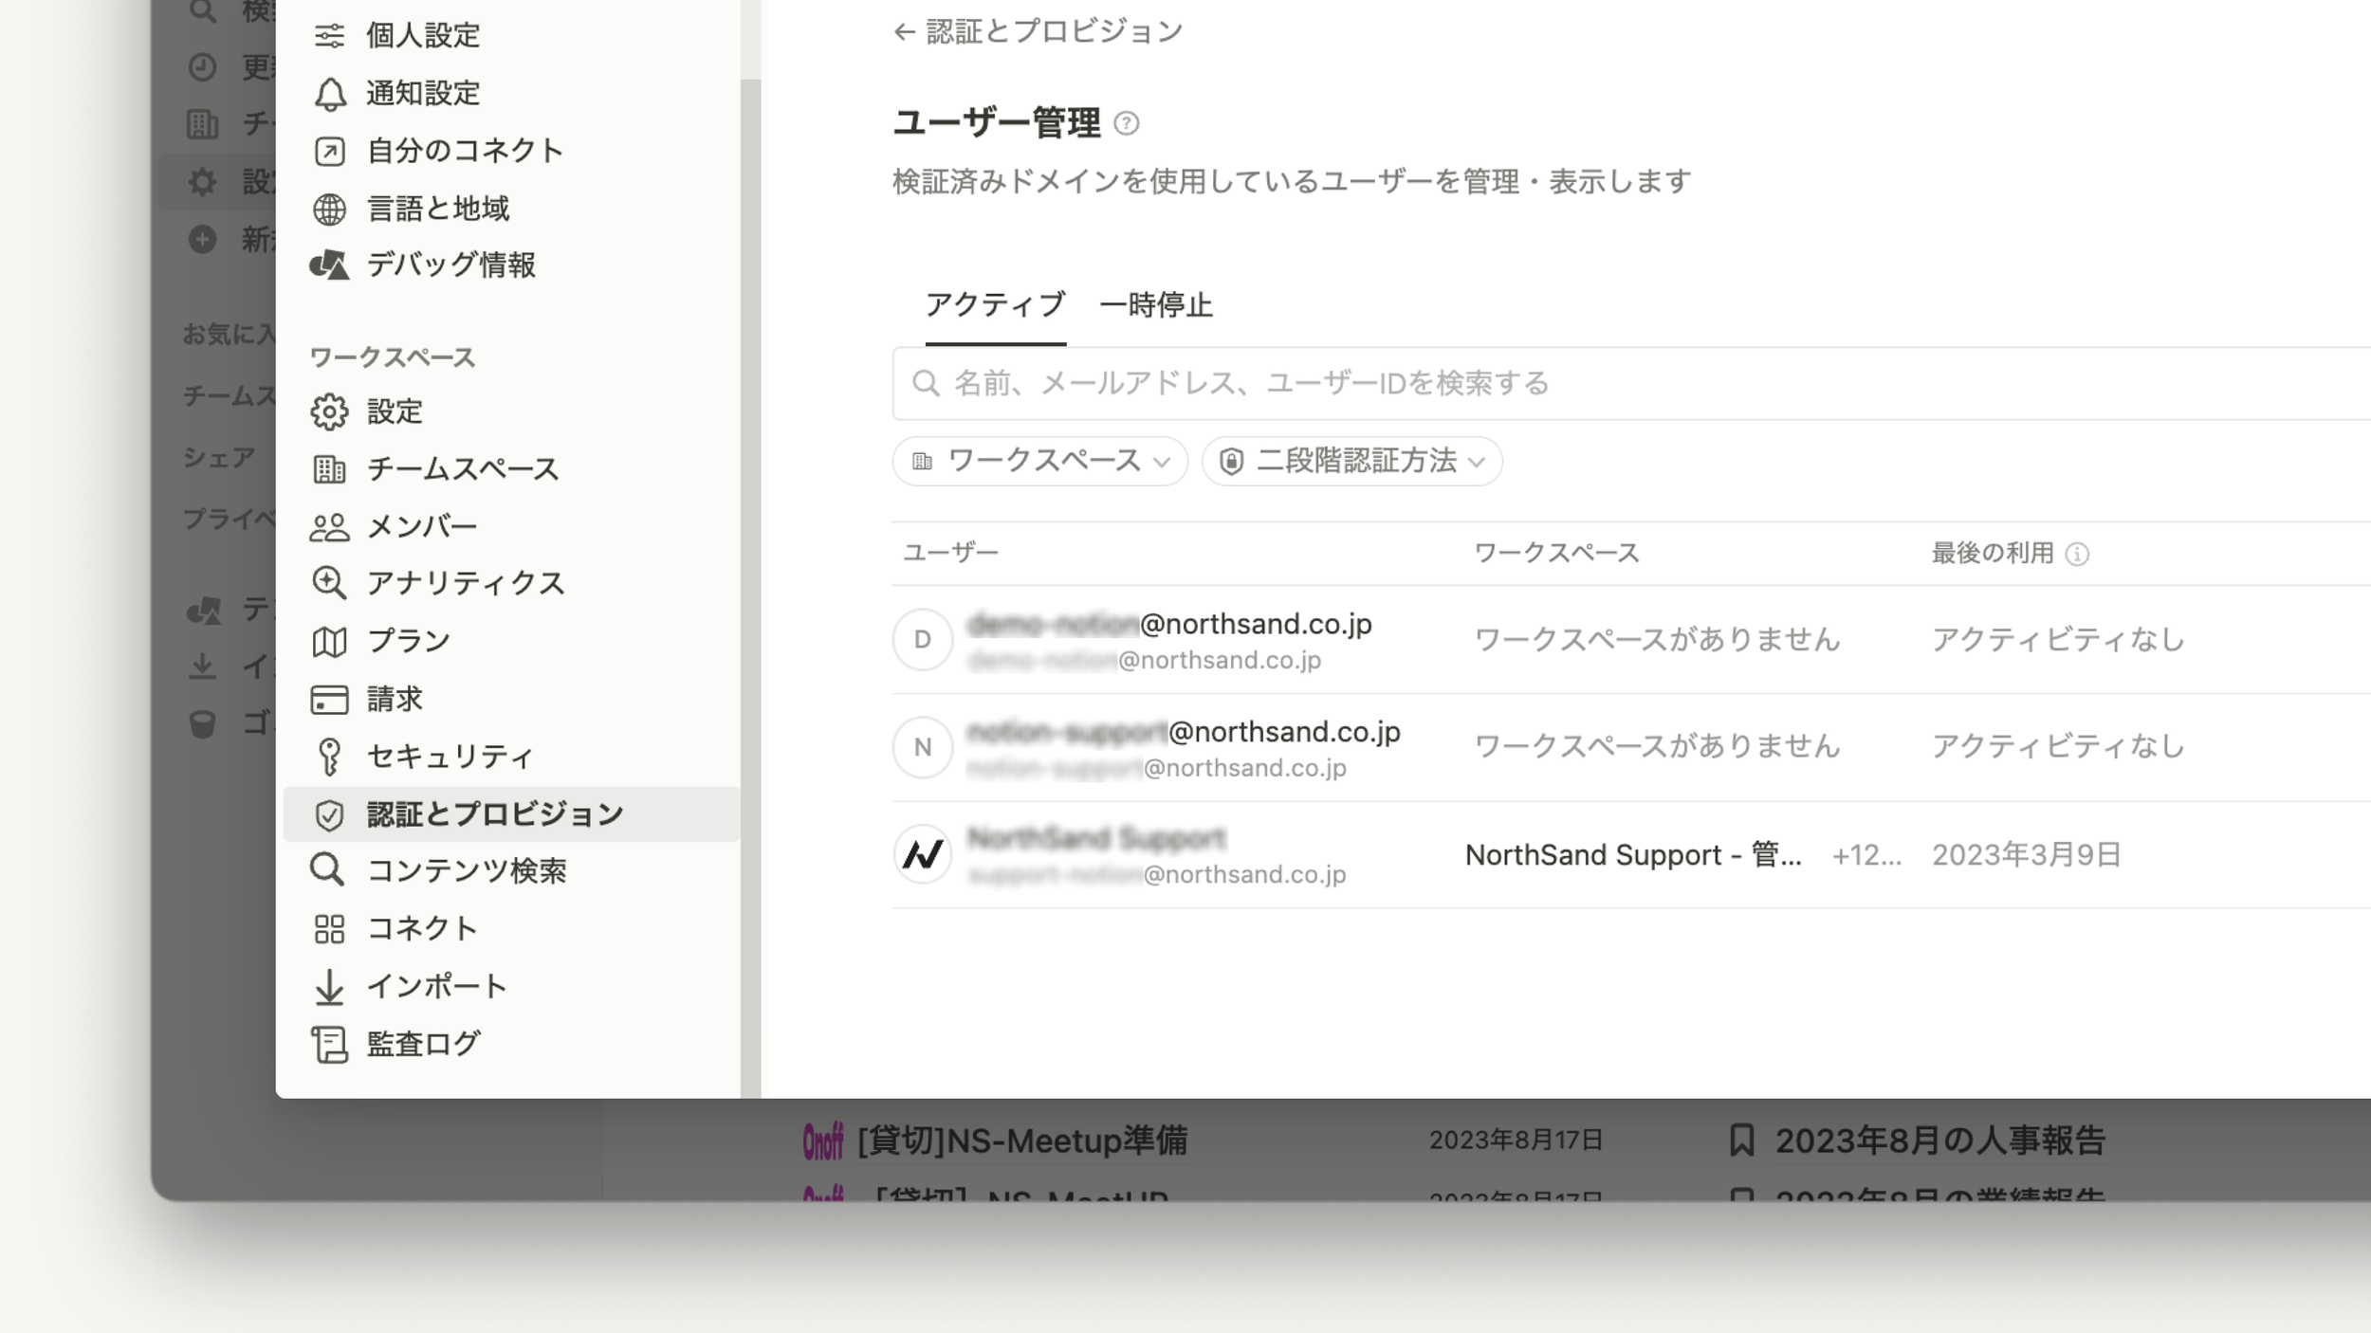2371x1333 pixels.
Task: Go back to 認証とプロビジョン
Action: click(1038, 32)
